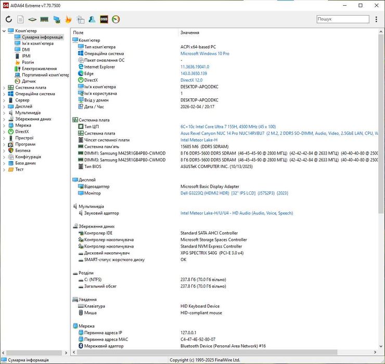Open the Edge version 143.0.3650.139 link
This screenshot has height=364, width=385.
tap(194, 73)
